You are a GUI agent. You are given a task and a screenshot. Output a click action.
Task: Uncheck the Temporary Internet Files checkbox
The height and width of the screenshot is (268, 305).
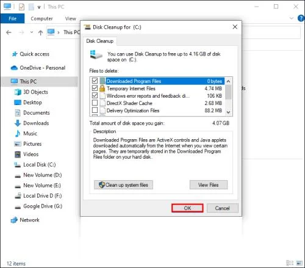tap(95, 88)
